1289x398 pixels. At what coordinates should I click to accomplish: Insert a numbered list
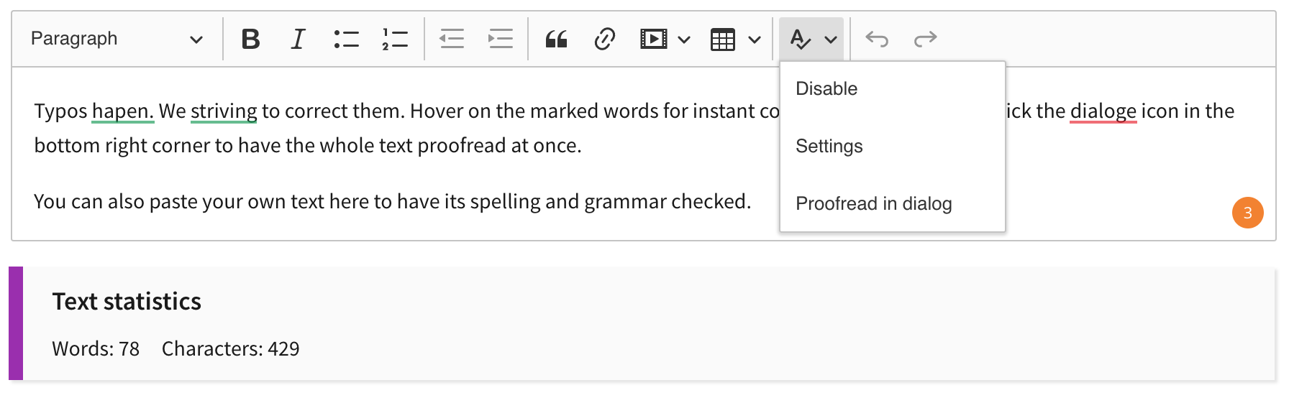[x=395, y=39]
